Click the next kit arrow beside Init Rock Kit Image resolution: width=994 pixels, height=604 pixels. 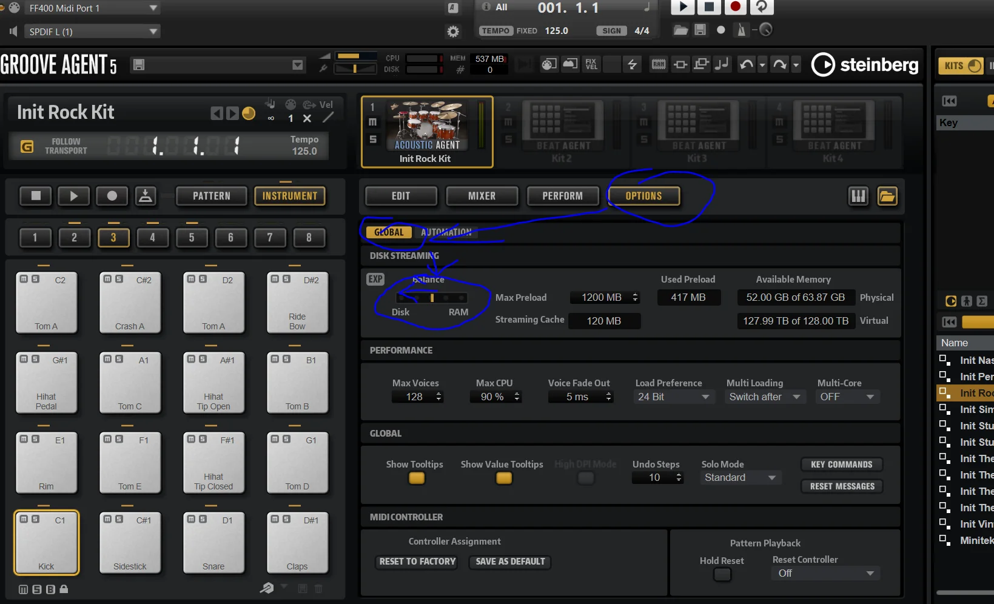[x=232, y=113]
